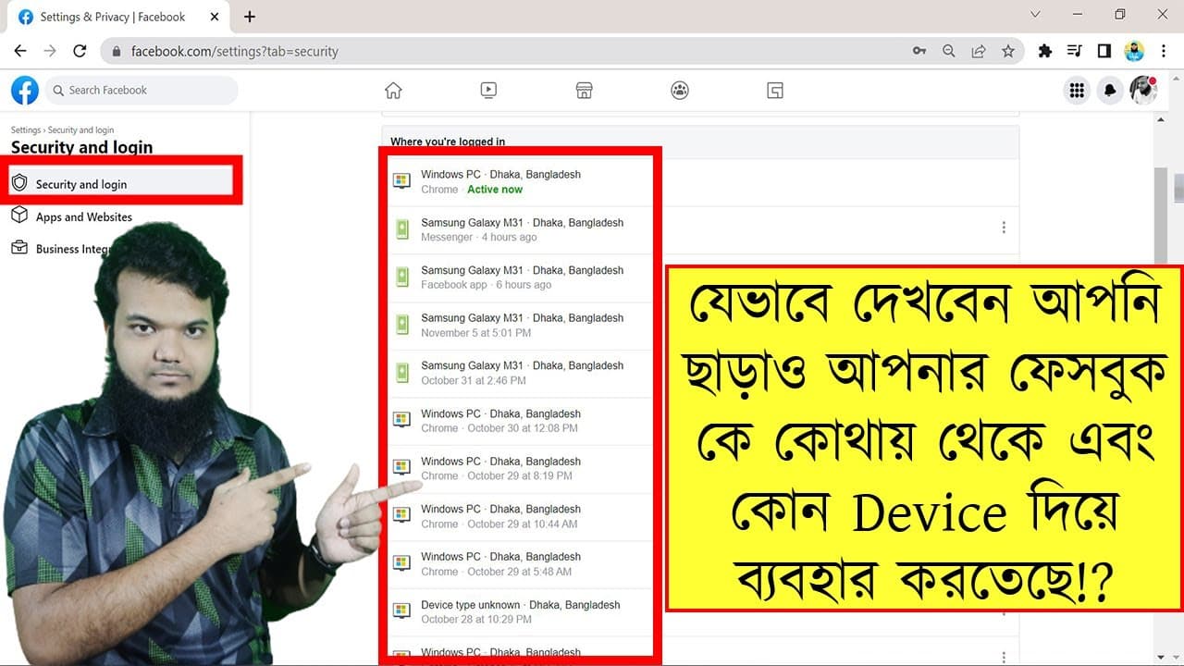The height and width of the screenshot is (666, 1184).
Task: Select the November 5 at 5:01 PM session
Action: pos(519,326)
